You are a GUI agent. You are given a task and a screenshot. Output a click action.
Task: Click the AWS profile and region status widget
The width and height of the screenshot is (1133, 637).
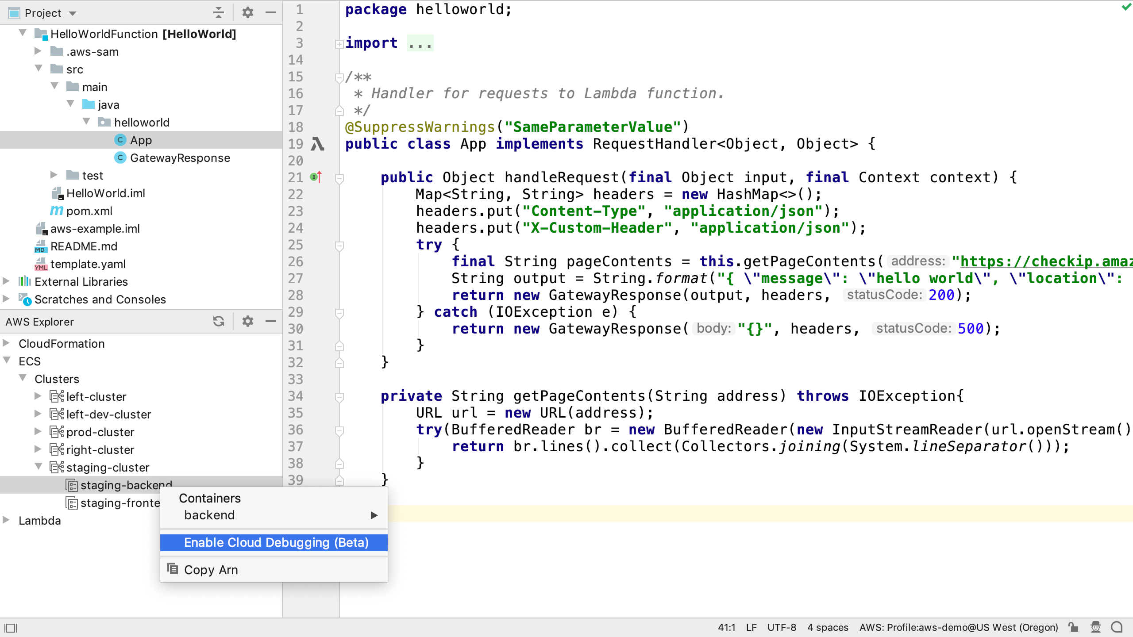(959, 627)
